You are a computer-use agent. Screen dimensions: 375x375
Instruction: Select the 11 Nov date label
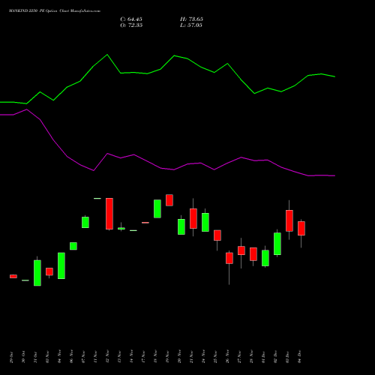[x=95, y=357]
